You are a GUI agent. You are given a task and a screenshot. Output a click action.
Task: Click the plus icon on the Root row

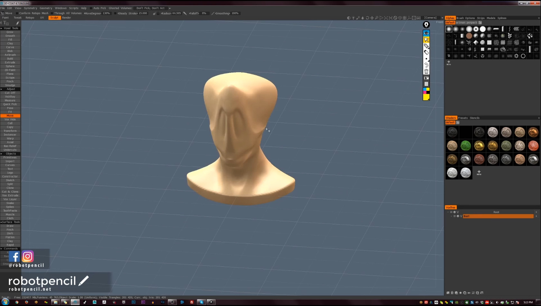pos(536,212)
